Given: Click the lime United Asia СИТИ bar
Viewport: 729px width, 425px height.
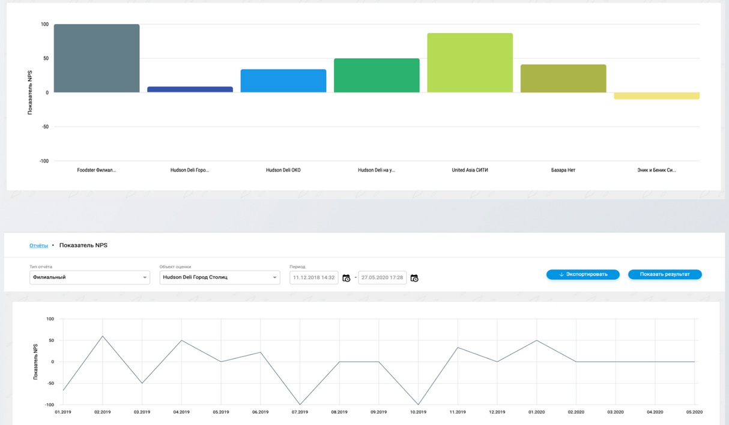Looking at the screenshot, I should pyautogui.click(x=470, y=63).
